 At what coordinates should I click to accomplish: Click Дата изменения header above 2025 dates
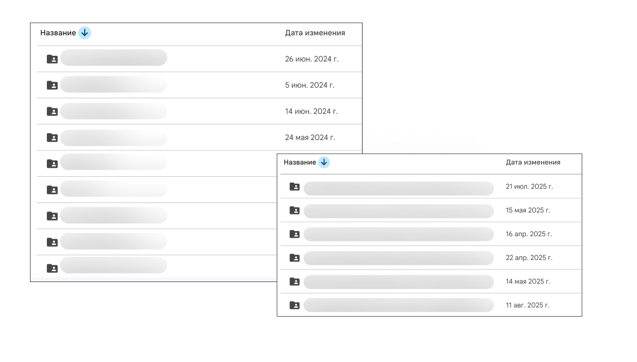(x=533, y=163)
